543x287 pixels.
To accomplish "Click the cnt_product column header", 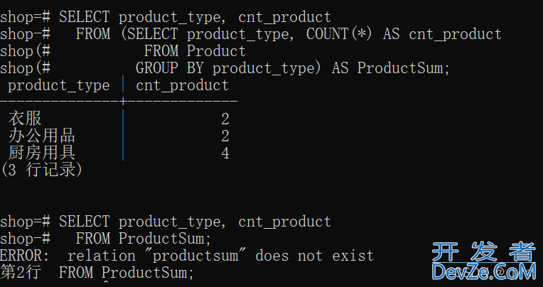I will pos(182,85).
